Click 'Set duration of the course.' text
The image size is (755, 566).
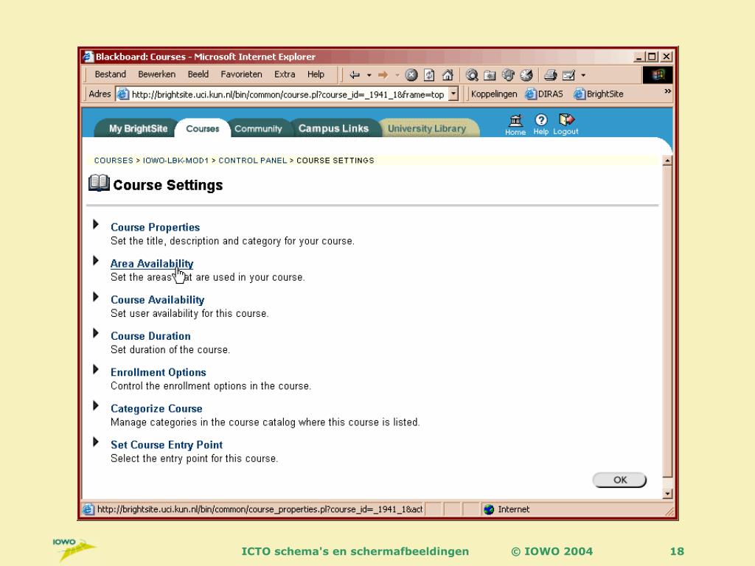[170, 349]
